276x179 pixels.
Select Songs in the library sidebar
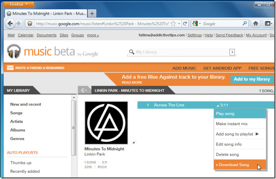pos(16,113)
